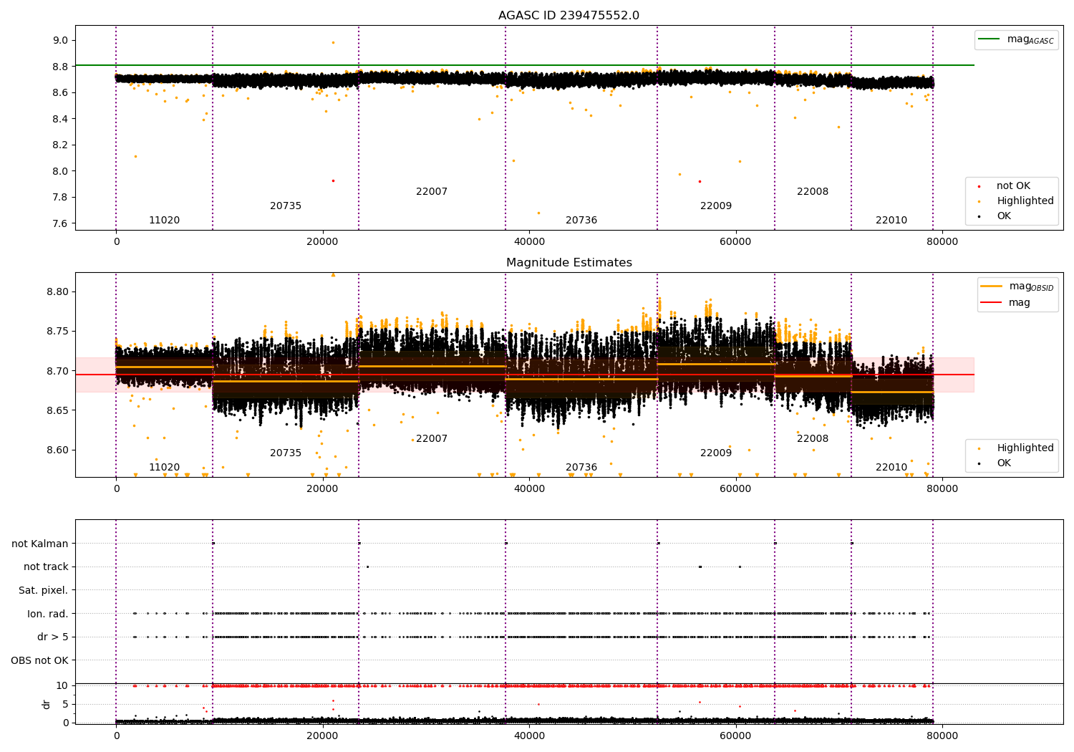This screenshot has height=752, width=1074.
Task: Click '40000' x-axis tick of the bottom panel
Action: tap(529, 736)
